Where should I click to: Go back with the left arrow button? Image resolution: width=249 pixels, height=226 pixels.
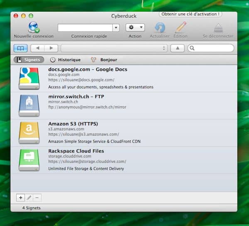(38, 48)
